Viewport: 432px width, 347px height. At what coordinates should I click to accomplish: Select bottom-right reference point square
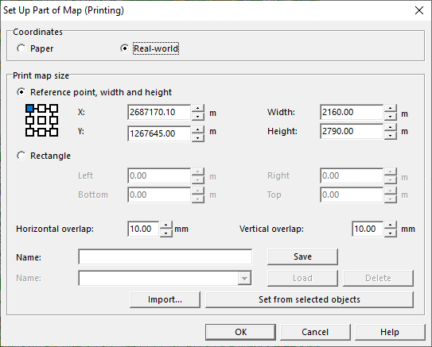(x=54, y=133)
